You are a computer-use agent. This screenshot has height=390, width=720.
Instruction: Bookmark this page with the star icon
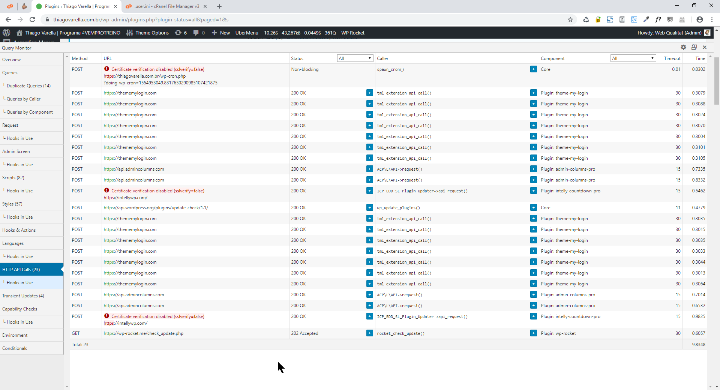(x=570, y=19)
